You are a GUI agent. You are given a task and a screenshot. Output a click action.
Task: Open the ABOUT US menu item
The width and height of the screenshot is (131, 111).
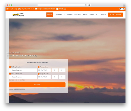point(93,15)
